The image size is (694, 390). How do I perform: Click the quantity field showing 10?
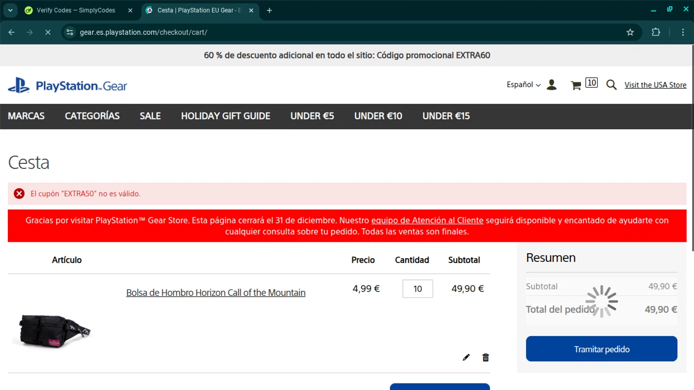[418, 289]
